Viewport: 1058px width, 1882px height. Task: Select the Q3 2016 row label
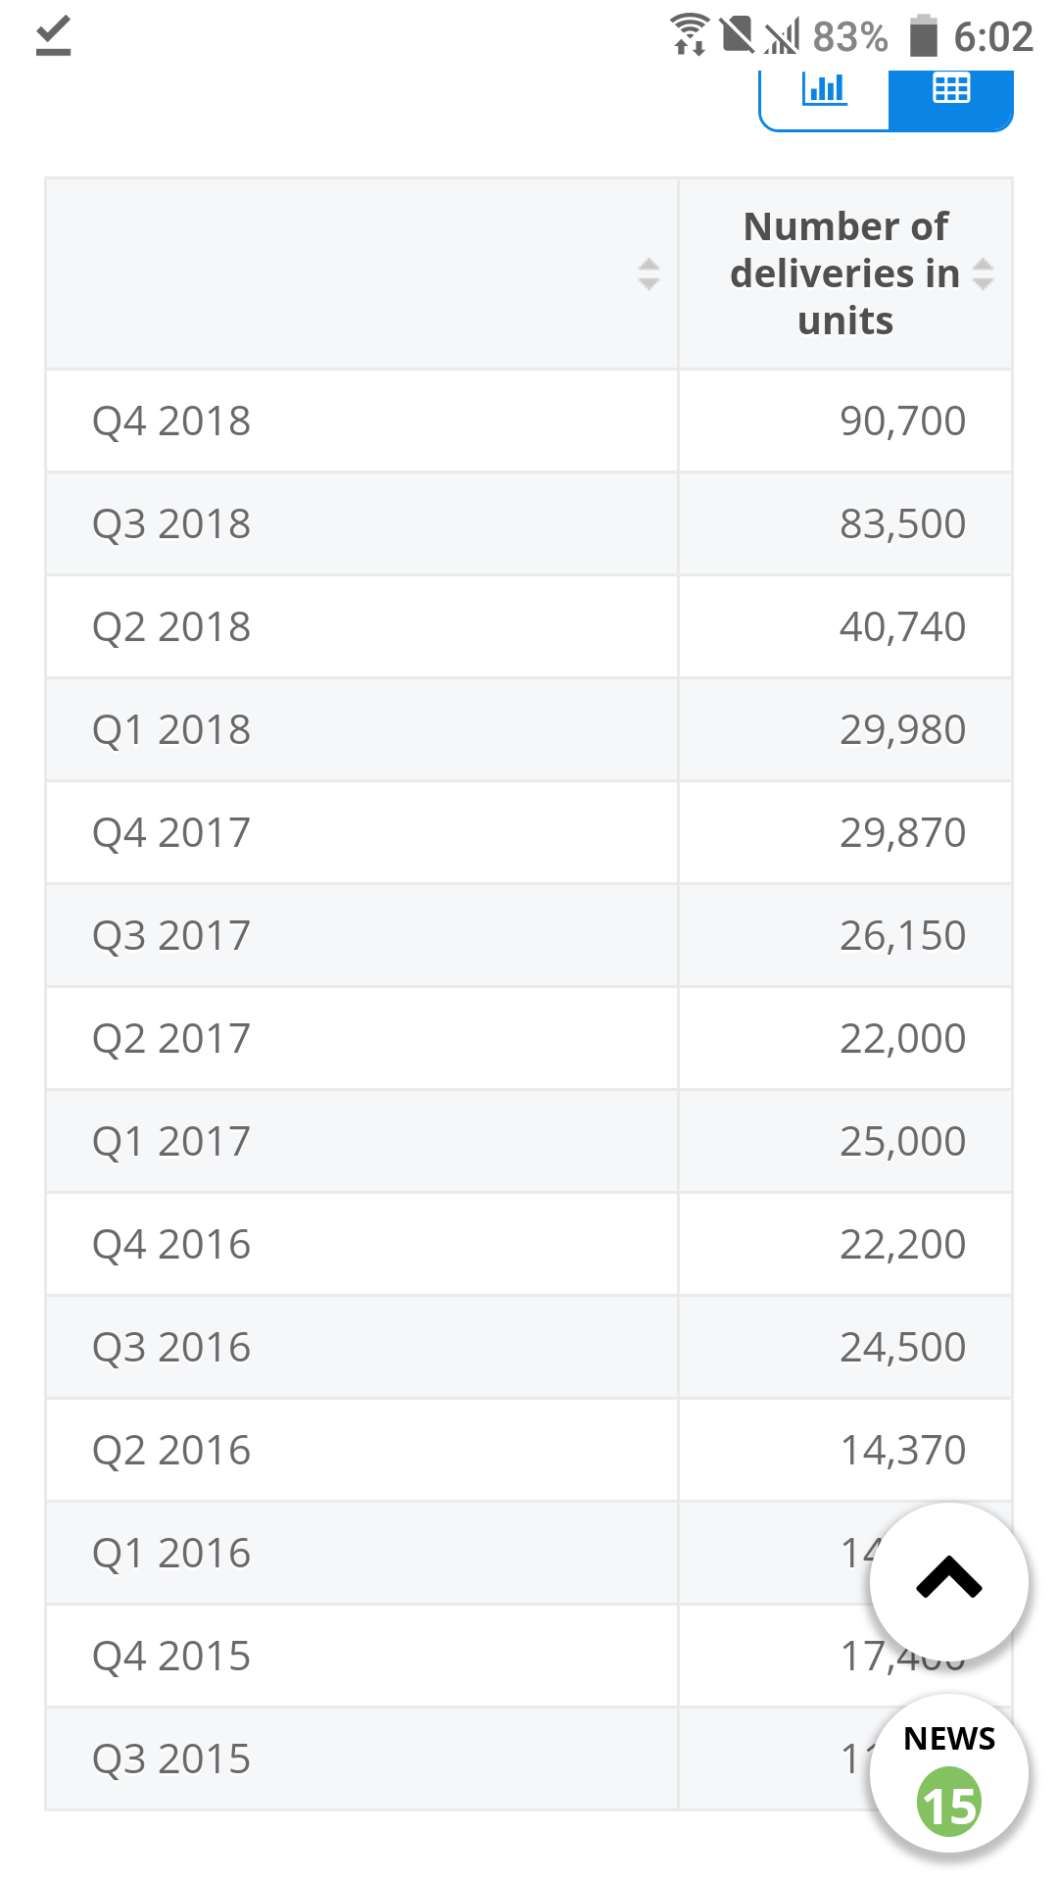pyautogui.click(x=171, y=1348)
